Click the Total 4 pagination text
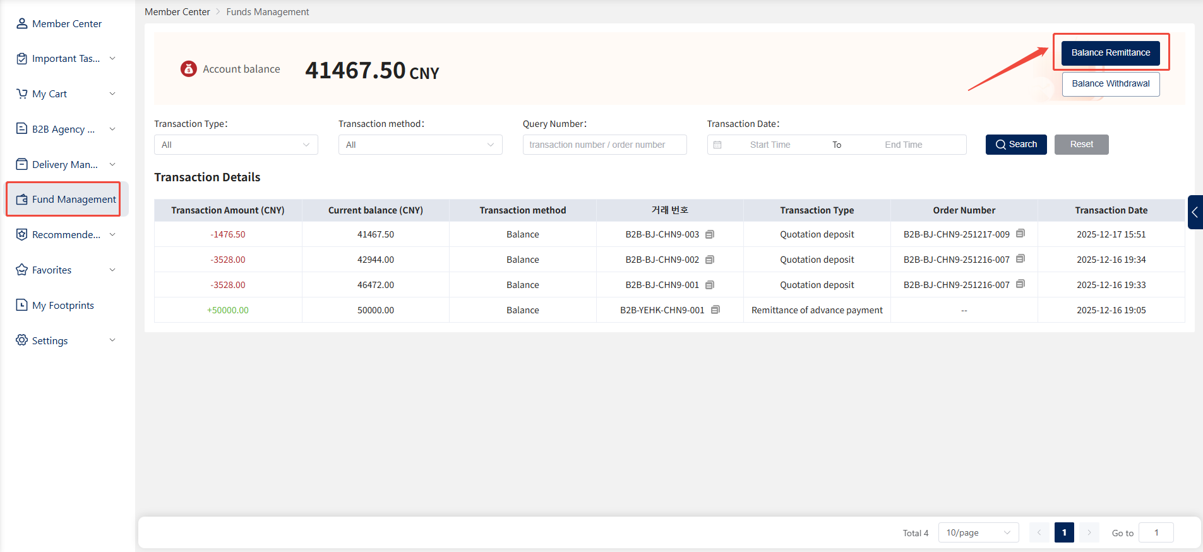 915,533
